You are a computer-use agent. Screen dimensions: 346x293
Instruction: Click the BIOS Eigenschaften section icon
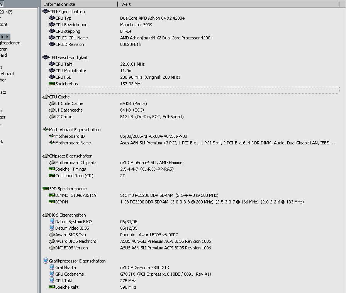pyautogui.click(x=46, y=215)
